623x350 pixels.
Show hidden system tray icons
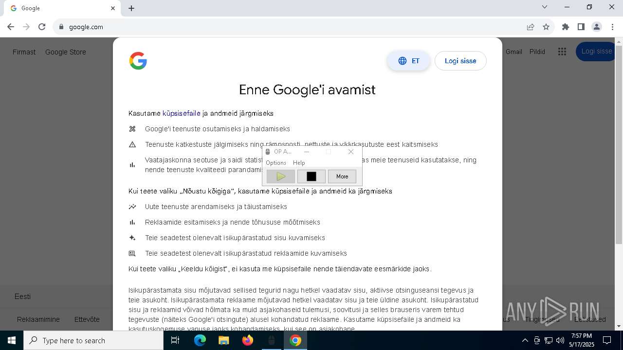coord(525,340)
